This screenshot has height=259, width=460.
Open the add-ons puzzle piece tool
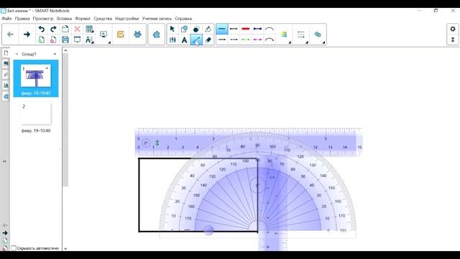157,35
